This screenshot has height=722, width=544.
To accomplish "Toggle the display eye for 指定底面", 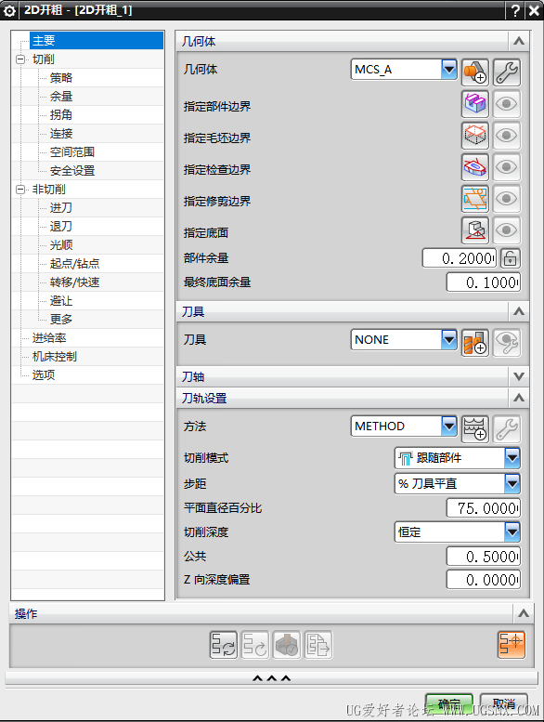I will pyautogui.click(x=506, y=230).
